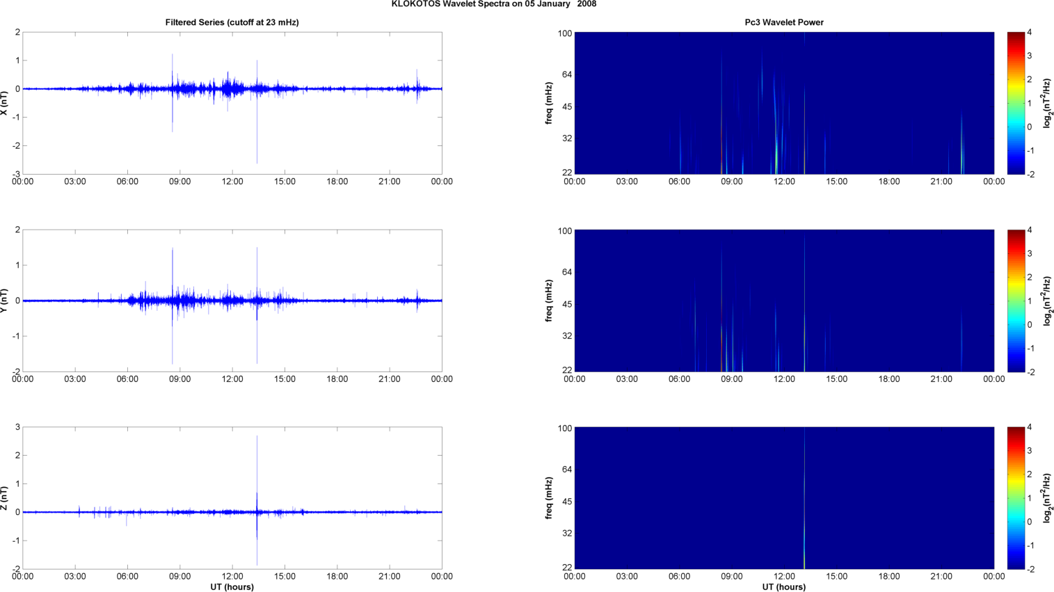This screenshot has width=1054, height=592.
Task: Click the Y (nT) axis label
Action: [x=4, y=301]
